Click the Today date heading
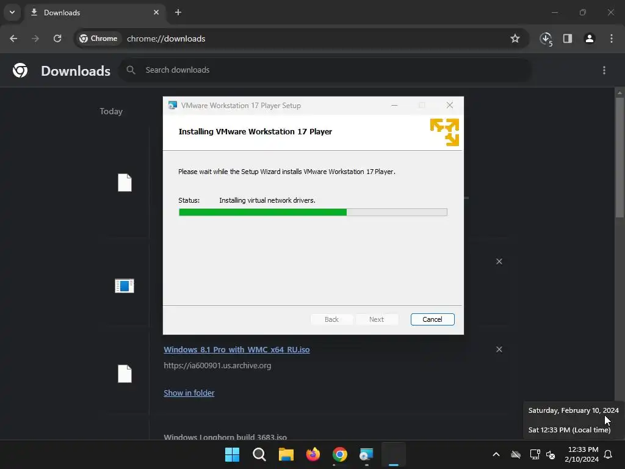 click(111, 111)
